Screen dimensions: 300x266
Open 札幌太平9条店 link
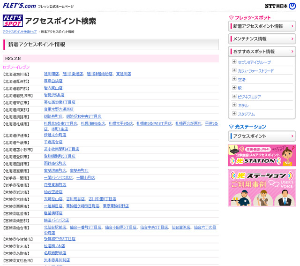121,123
